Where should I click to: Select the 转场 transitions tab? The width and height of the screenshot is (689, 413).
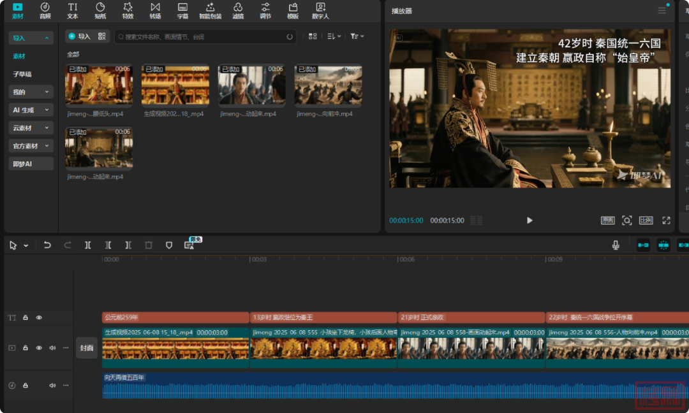(x=155, y=11)
